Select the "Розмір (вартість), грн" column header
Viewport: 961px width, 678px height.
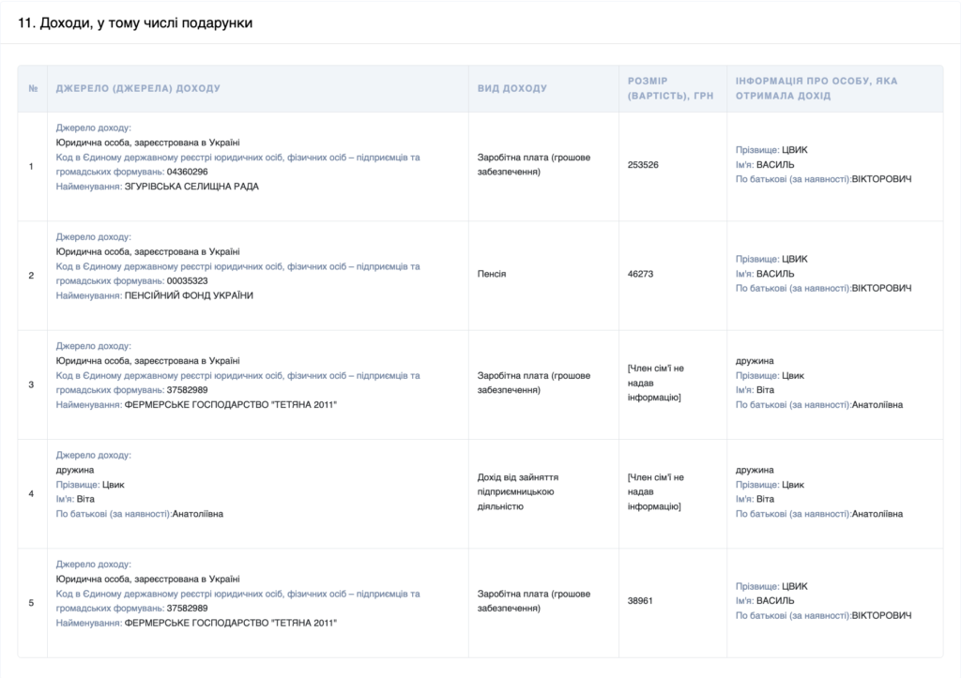pos(661,88)
